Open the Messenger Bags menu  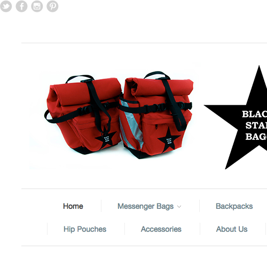145,206
